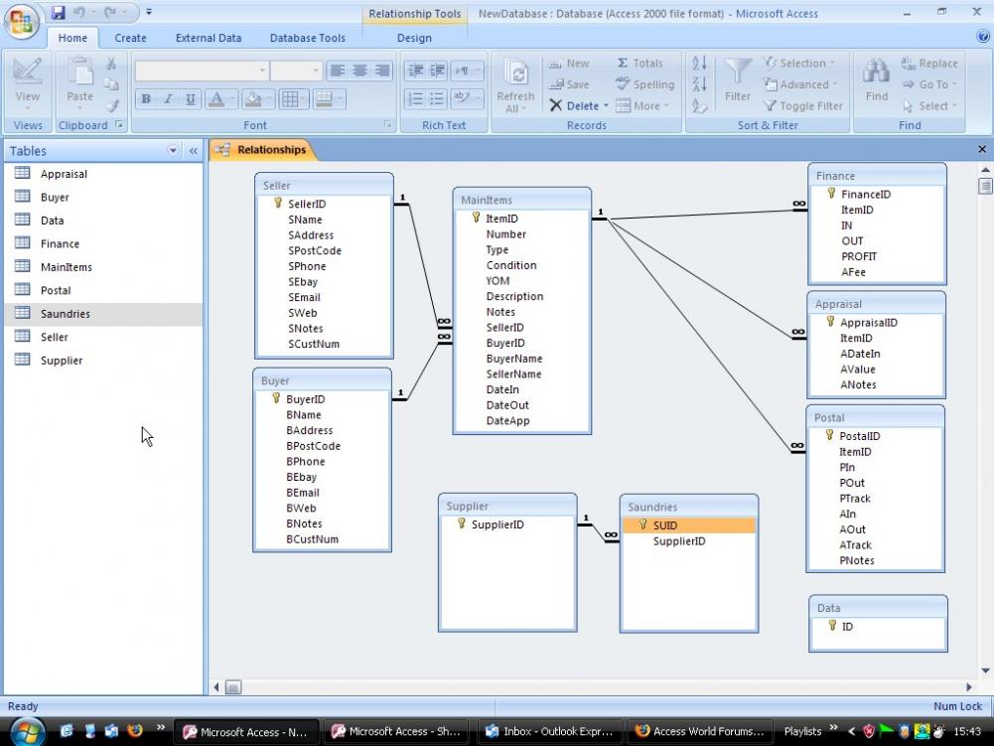Viewport: 994px width, 746px height.
Task: Click Save record button
Action: 569,84
